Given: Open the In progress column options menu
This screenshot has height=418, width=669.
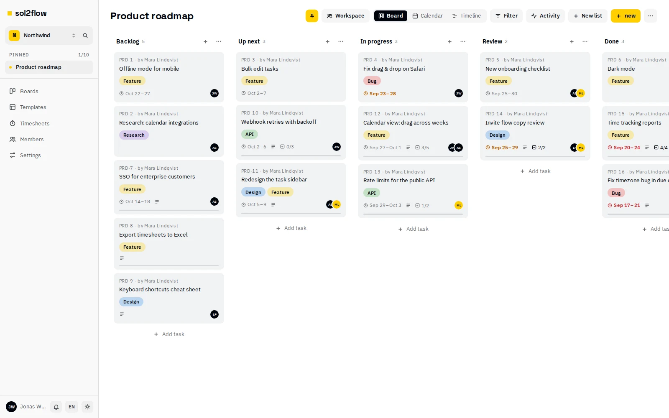Looking at the screenshot, I should point(463,41).
